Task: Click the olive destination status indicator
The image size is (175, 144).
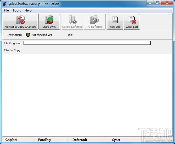Action: (x=28, y=35)
